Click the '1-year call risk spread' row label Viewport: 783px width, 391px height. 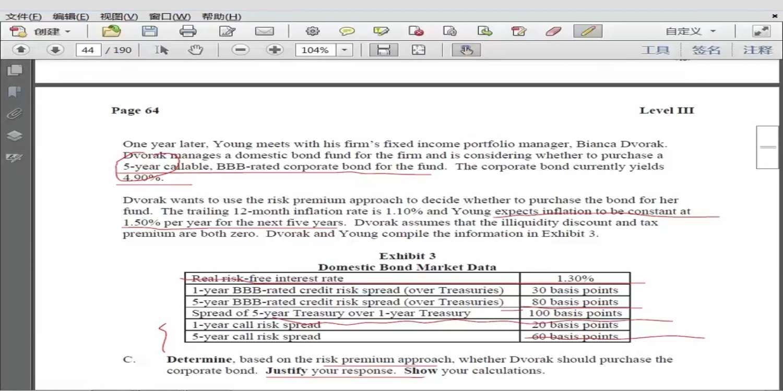pos(256,325)
